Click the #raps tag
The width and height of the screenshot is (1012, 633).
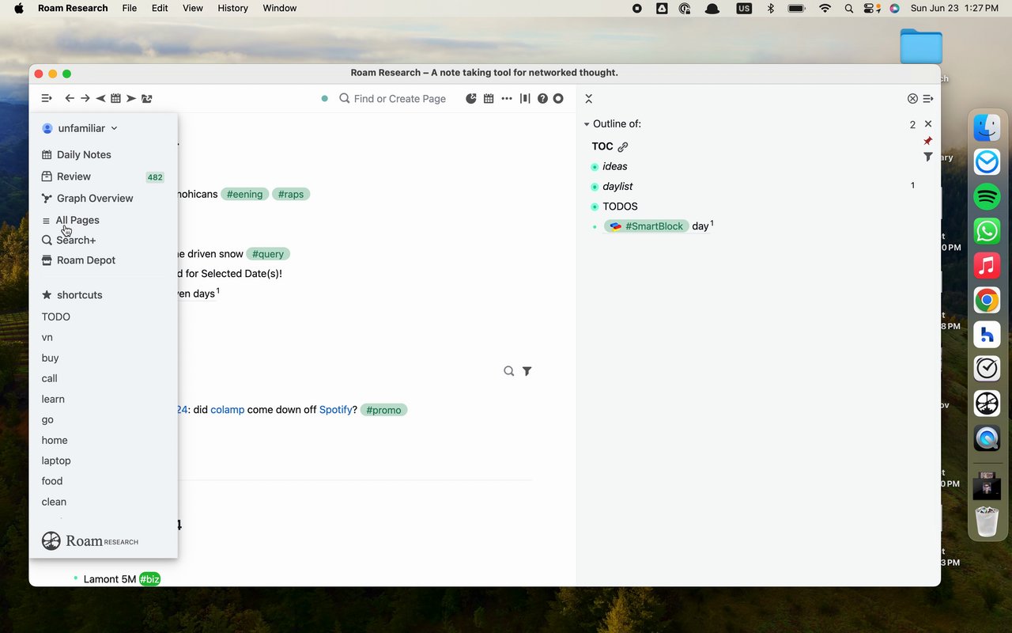291,194
